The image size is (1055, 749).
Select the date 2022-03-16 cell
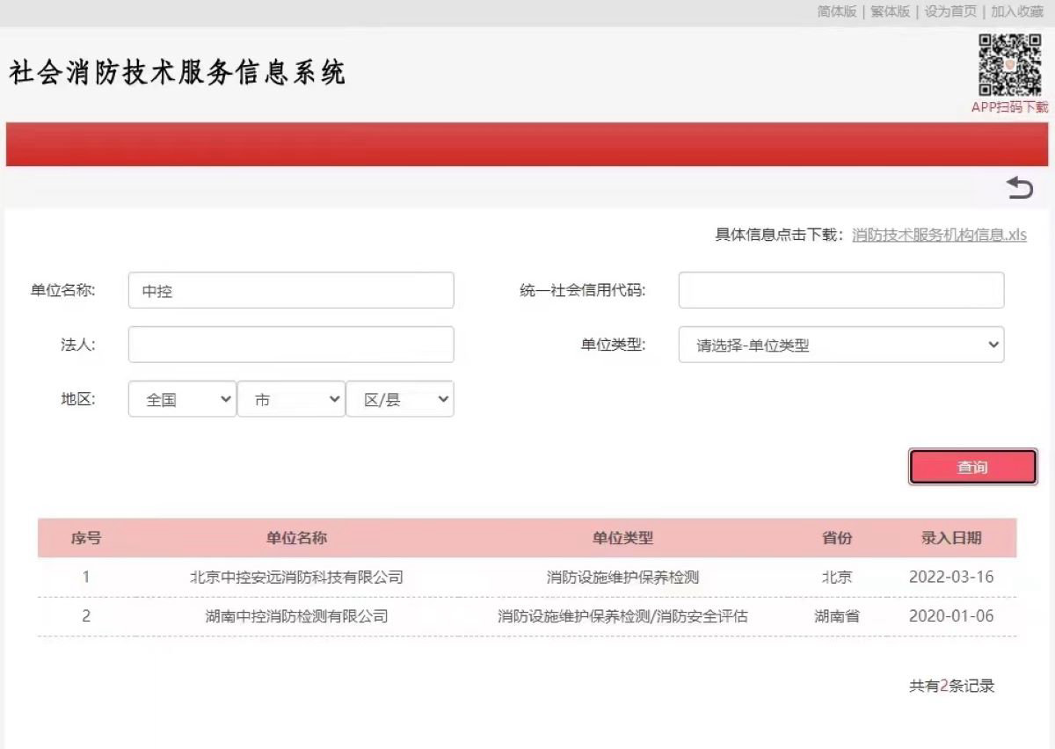pos(951,578)
